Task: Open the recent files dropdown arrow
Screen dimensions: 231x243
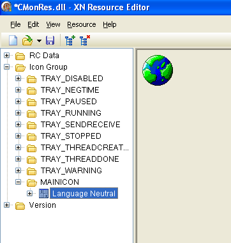Action: click(39, 40)
